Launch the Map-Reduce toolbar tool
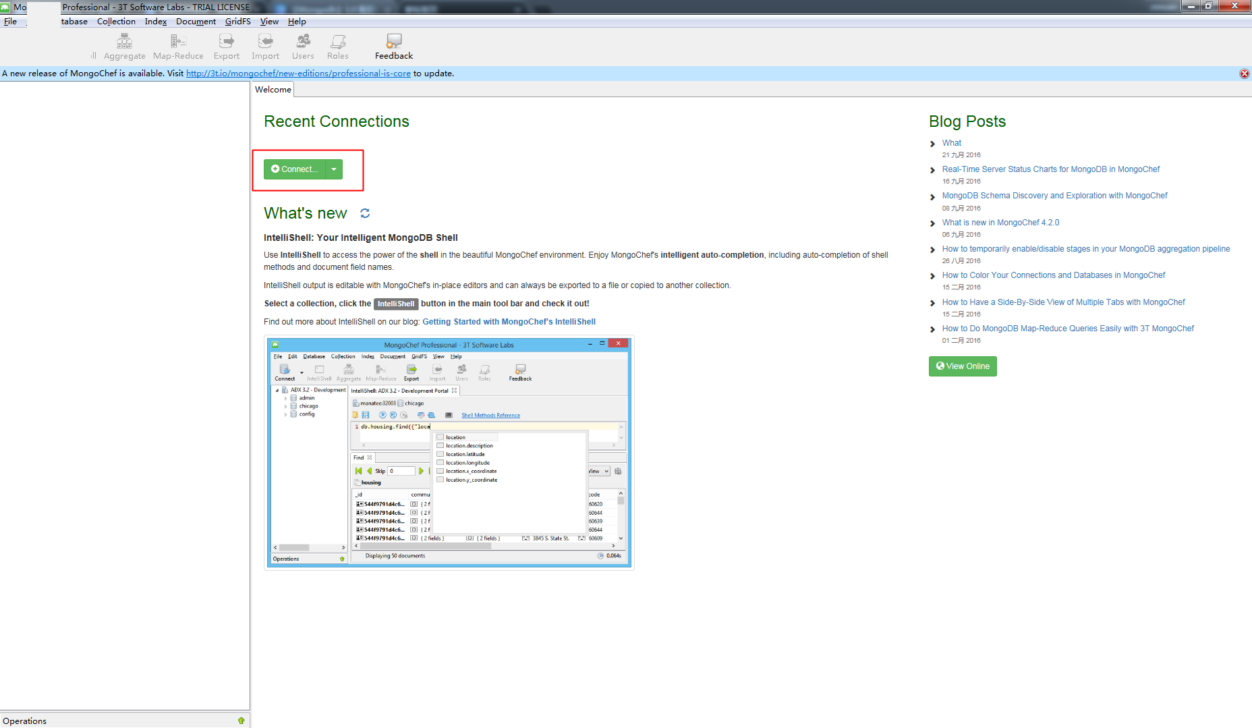This screenshot has height=728, width=1252. click(x=178, y=47)
